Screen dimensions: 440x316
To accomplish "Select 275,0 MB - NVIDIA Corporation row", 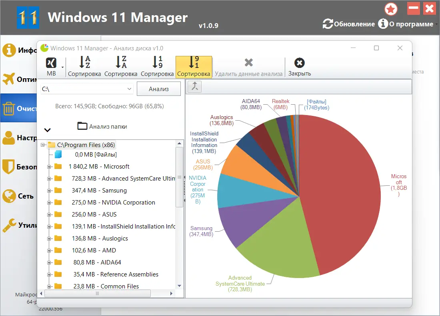I will (x=113, y=202).
